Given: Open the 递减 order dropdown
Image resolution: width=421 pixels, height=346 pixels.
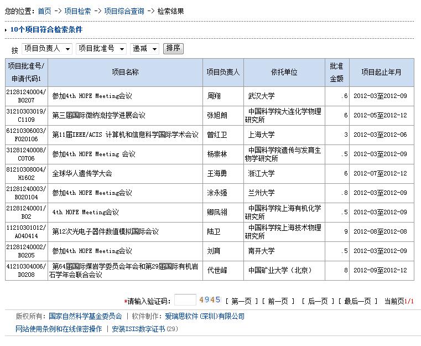Looking at the screenshot, I should 145,49.
